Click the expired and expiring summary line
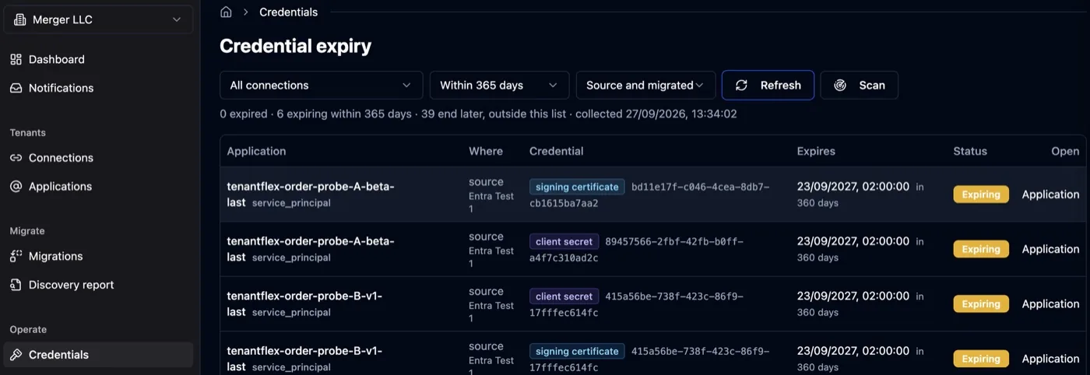1090x375 pixels. [478, 114]
